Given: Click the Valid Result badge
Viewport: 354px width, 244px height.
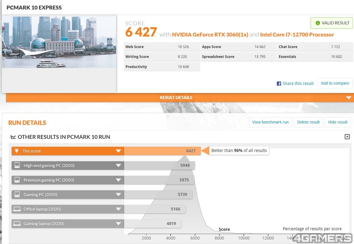Looking at the screenshot, I should coord(332,23).
